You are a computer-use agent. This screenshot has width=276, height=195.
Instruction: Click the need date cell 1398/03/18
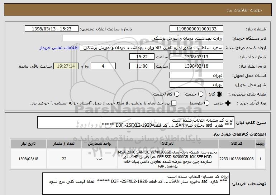[28, 159]
